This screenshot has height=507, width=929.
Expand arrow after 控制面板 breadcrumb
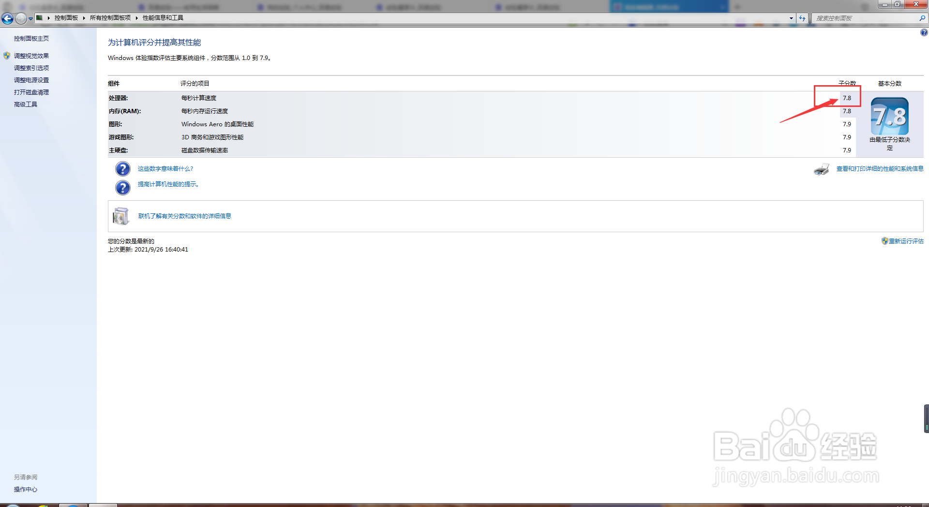pos(84,18)
